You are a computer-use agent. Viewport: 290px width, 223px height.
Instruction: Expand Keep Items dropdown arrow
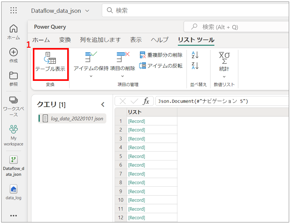pyautogui.click(x=91, y=76)
